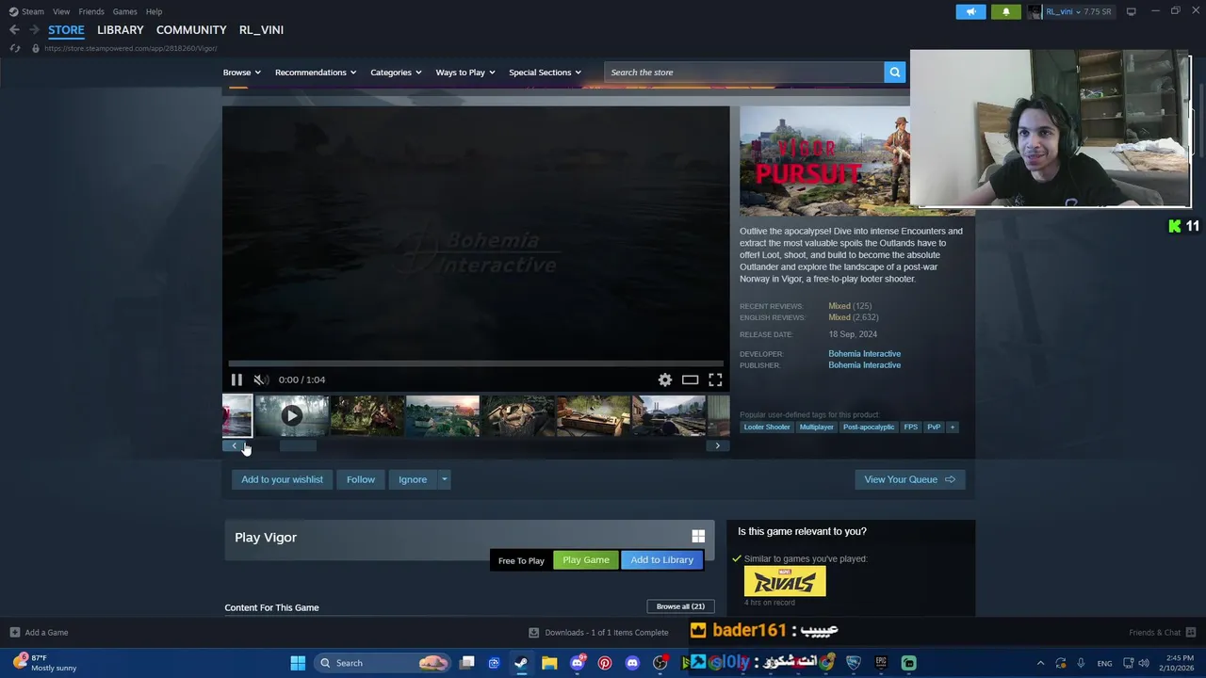Click the plus button to add tags
The height and width of the screenshot is (678, 1206).
953,427
